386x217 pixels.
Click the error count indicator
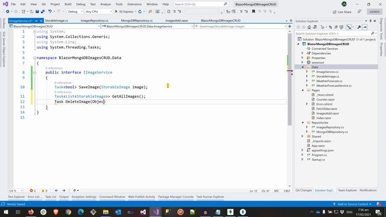coord(33,190)
